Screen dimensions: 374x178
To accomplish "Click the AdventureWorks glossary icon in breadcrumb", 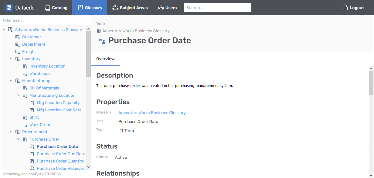I will (x=99, y=31).
